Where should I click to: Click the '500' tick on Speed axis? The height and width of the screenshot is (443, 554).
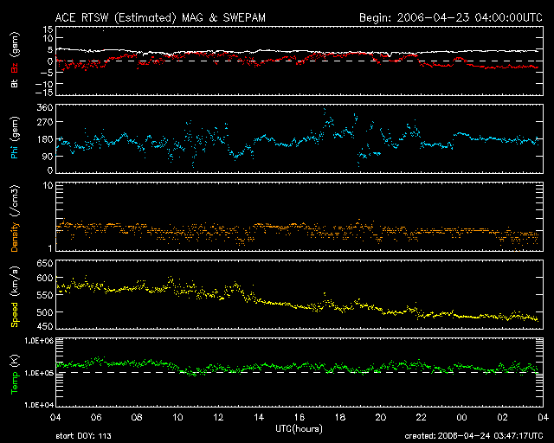pos(45,312)
